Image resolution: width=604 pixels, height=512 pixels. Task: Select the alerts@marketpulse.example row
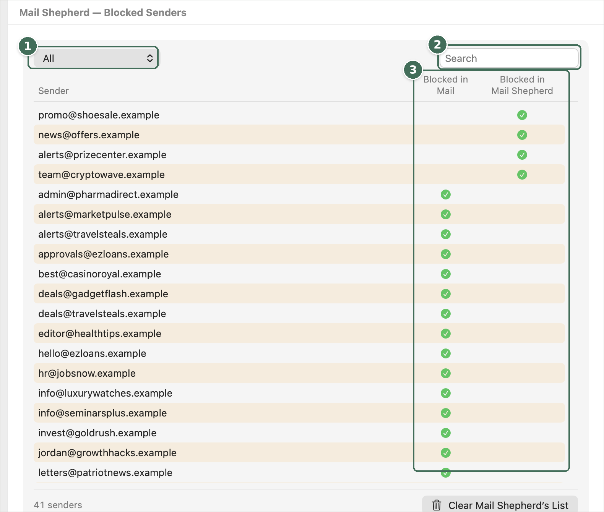coord(299,214)
